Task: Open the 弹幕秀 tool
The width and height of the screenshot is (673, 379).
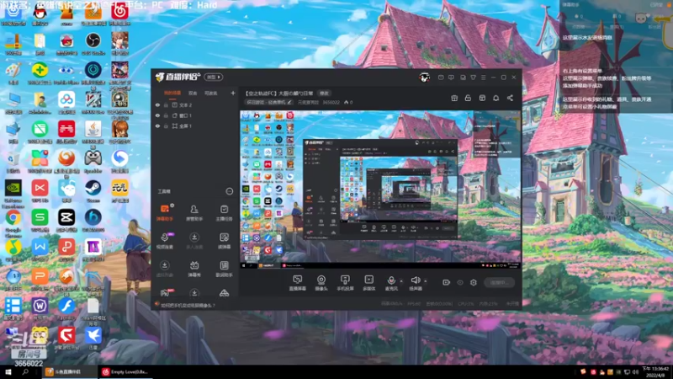Action: pyautogui.click(x=194, y=269)
